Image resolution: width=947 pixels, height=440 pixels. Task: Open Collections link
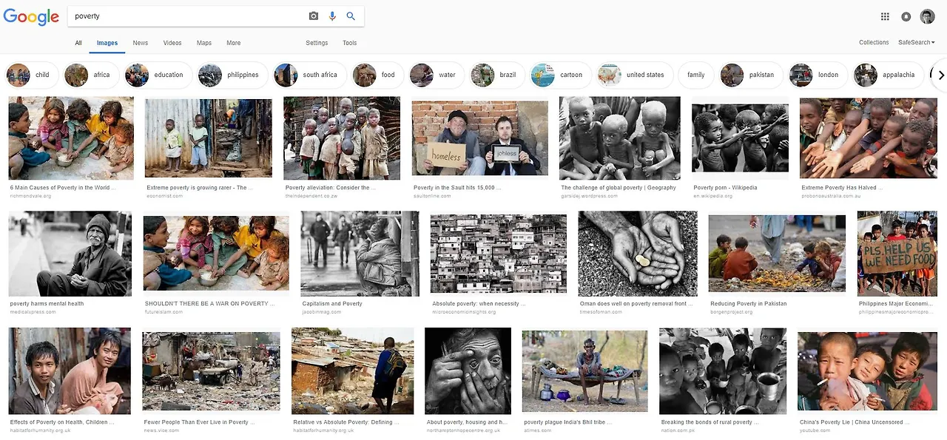pos(874,42)
